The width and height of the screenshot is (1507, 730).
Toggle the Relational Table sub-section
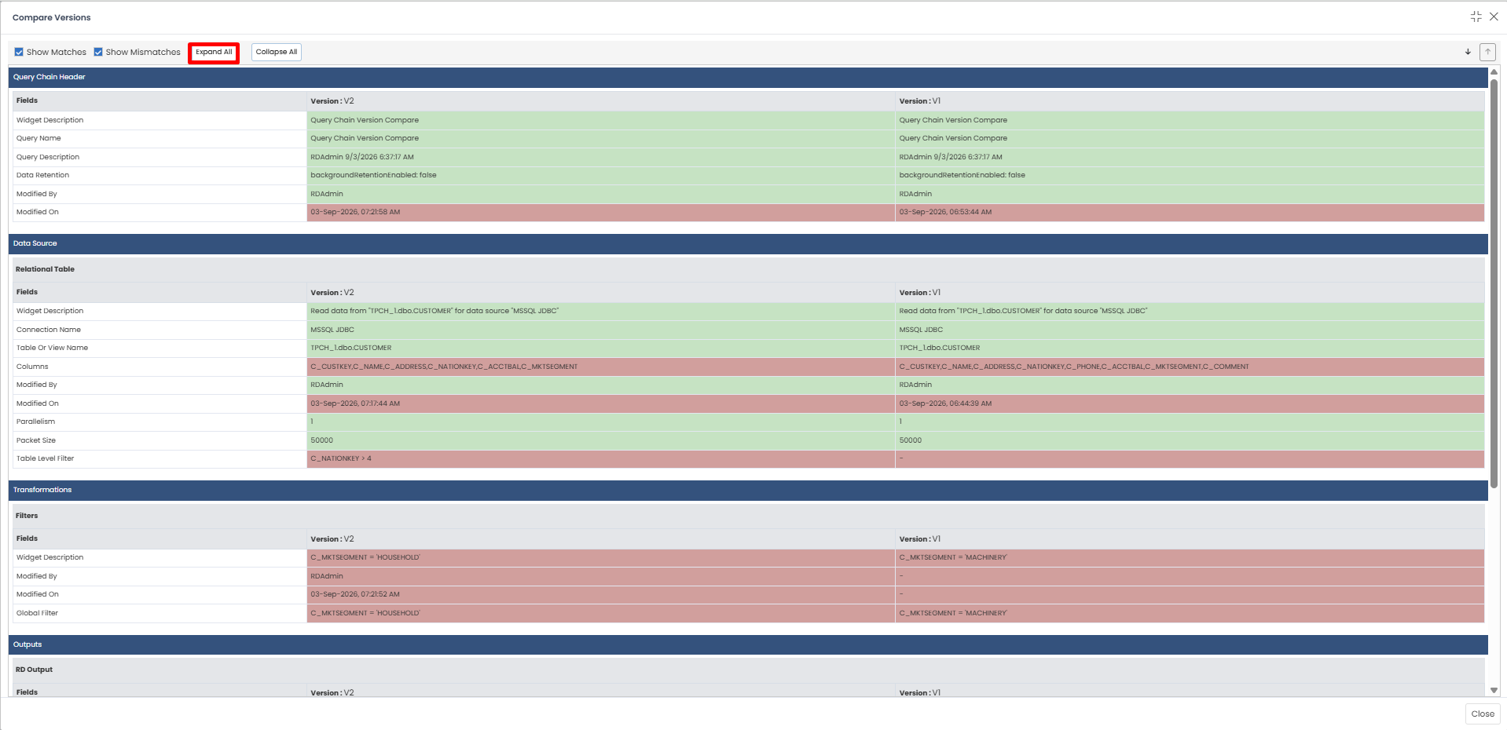(748, 269)
